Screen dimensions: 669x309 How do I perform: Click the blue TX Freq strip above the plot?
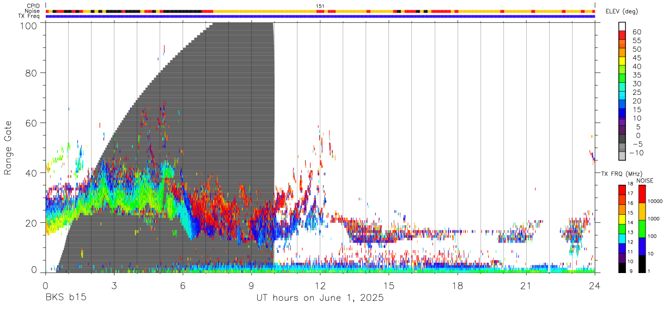[x=320, y=16]
